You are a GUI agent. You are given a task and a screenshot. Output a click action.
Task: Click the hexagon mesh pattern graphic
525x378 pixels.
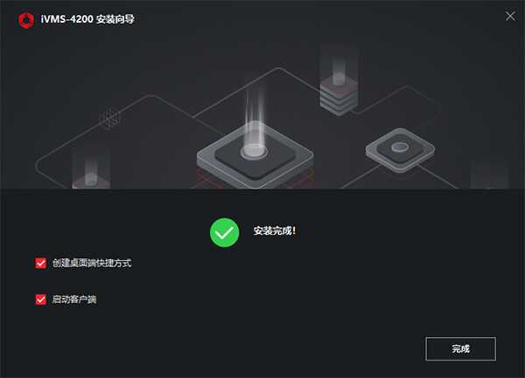110,118
